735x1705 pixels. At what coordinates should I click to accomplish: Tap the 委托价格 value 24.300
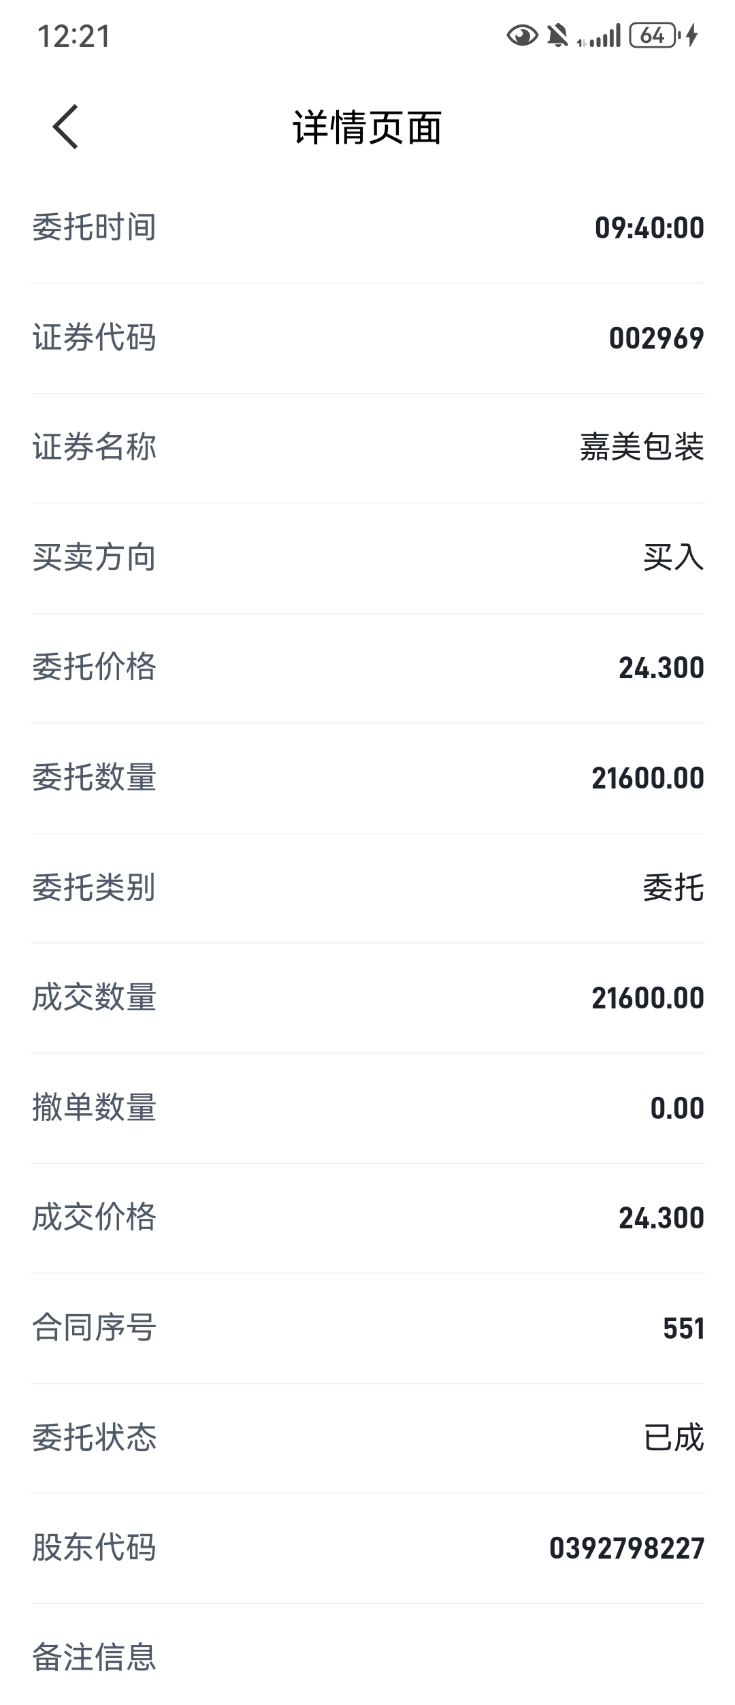pyautogui.click(x=661, y=668)
